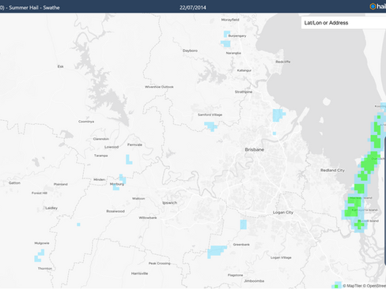Click blue hail cells above Thornton

pyautogui.click(x=39, y=256)
